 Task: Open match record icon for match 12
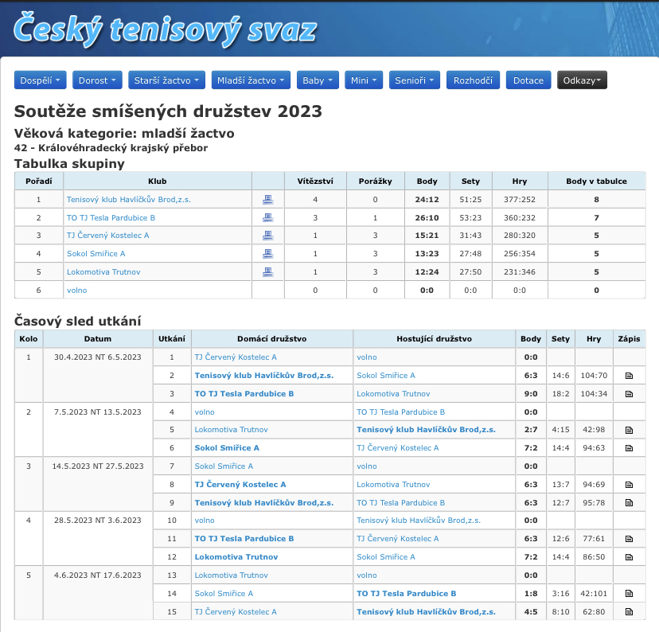629,557
